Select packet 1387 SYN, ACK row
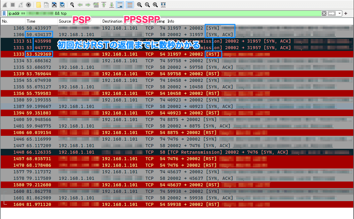This screenshot has height=219, width=354. [177, 107]
